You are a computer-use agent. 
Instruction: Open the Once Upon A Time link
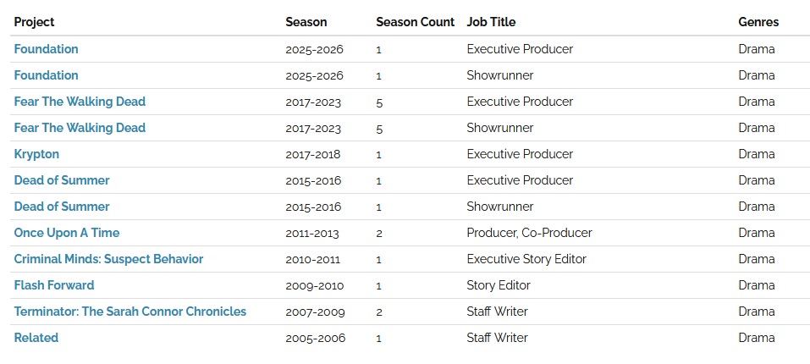tap(67, 233)
